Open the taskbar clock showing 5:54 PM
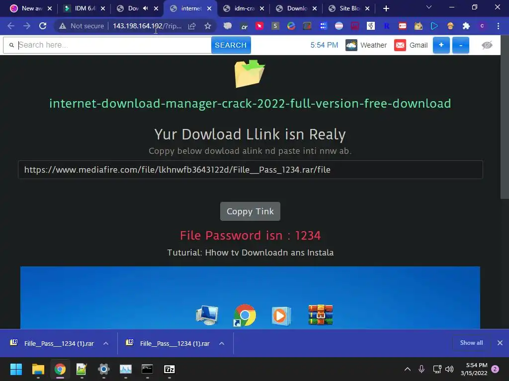The image size is (509, 381). (474, 369)
